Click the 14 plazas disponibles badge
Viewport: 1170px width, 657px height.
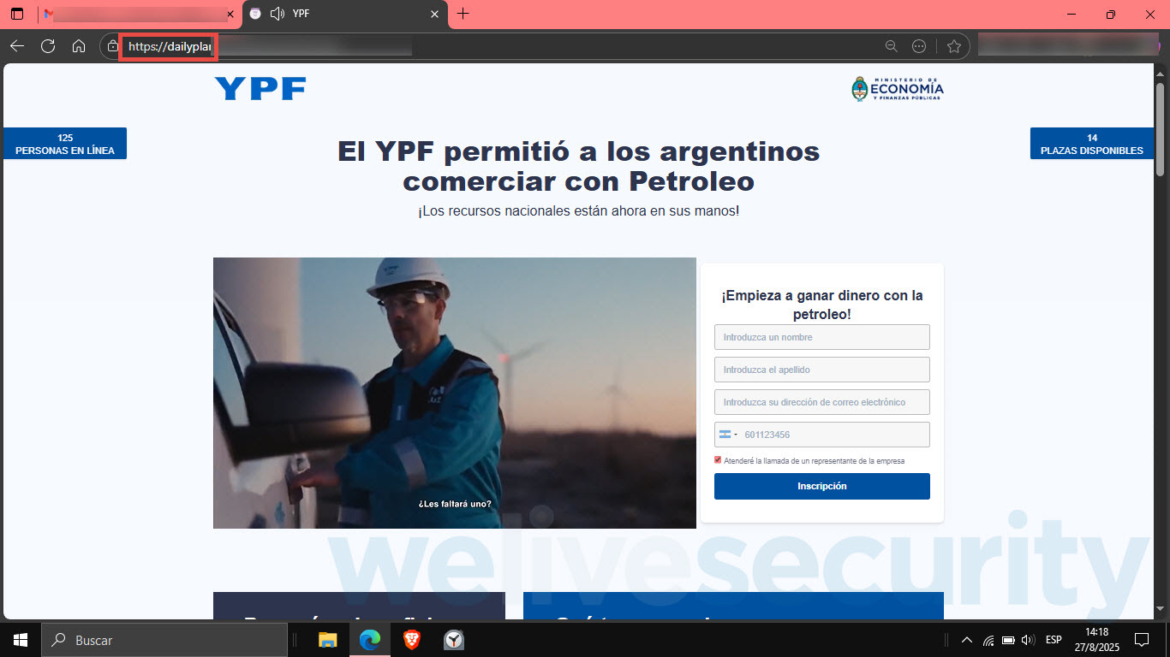click(1091, 144)
